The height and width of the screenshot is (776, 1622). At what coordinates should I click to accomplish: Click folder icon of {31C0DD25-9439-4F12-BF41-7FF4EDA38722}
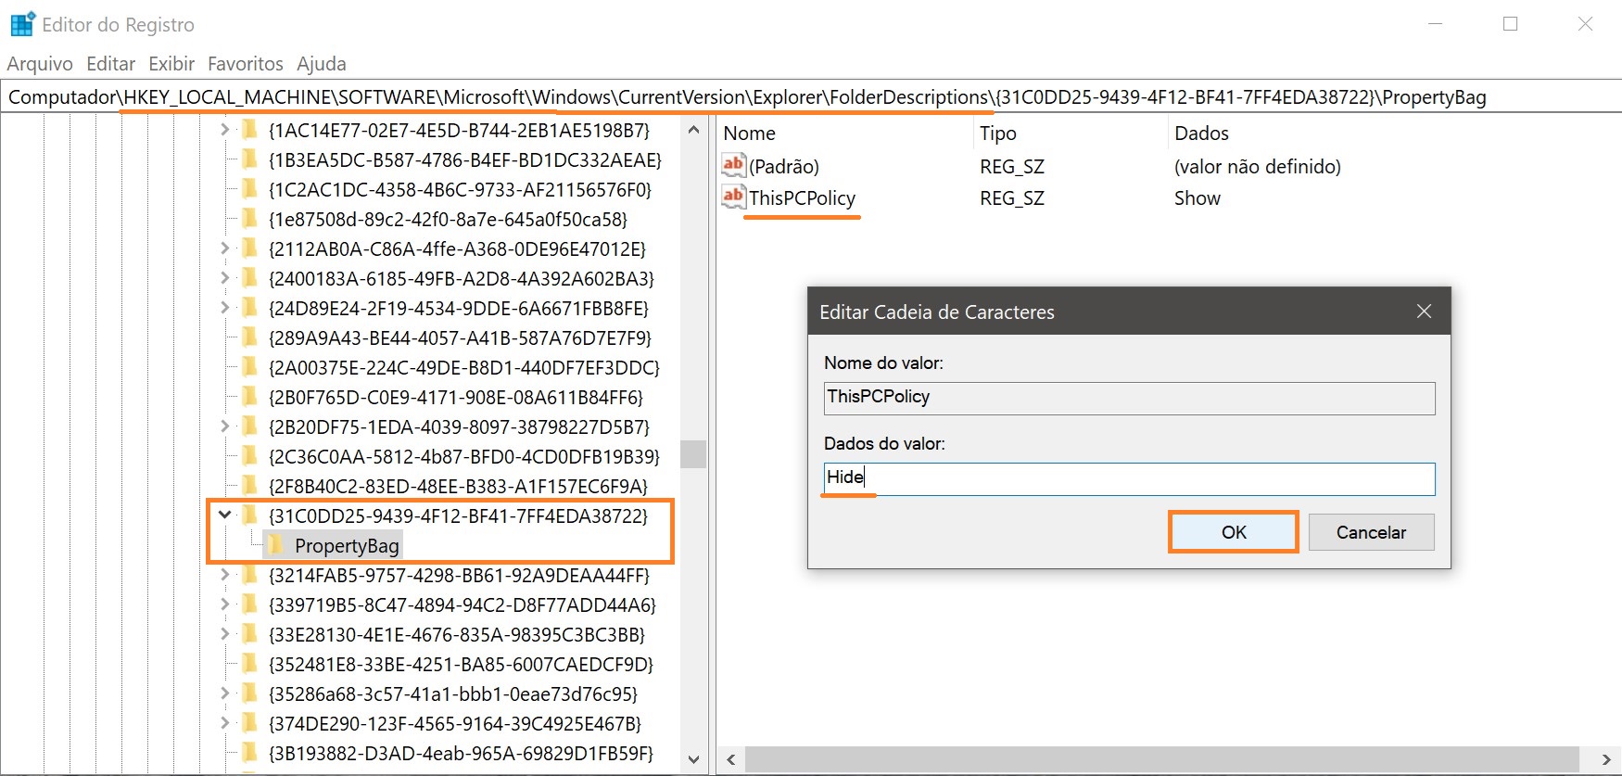click(x=250, y=515)
